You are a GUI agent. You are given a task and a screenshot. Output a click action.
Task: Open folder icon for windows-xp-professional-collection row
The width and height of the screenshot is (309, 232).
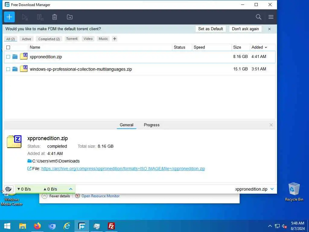15,69
